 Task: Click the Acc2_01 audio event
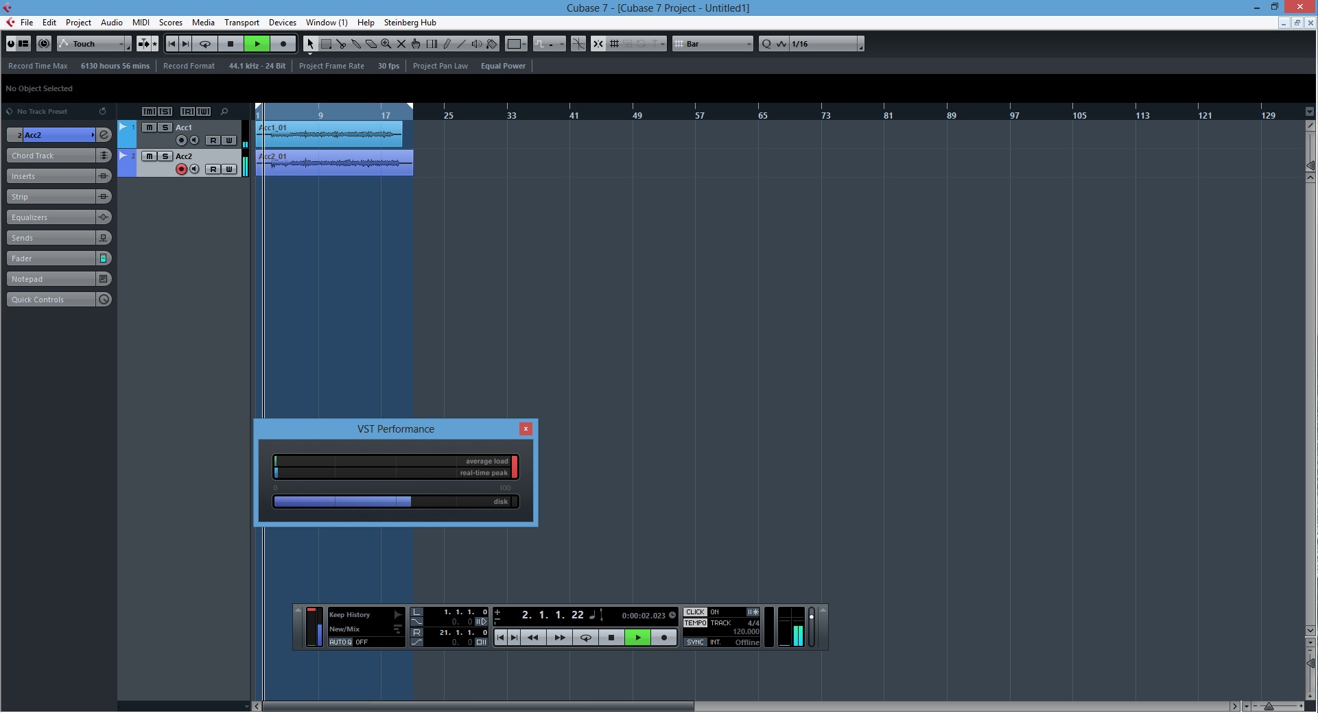(335, 163)
